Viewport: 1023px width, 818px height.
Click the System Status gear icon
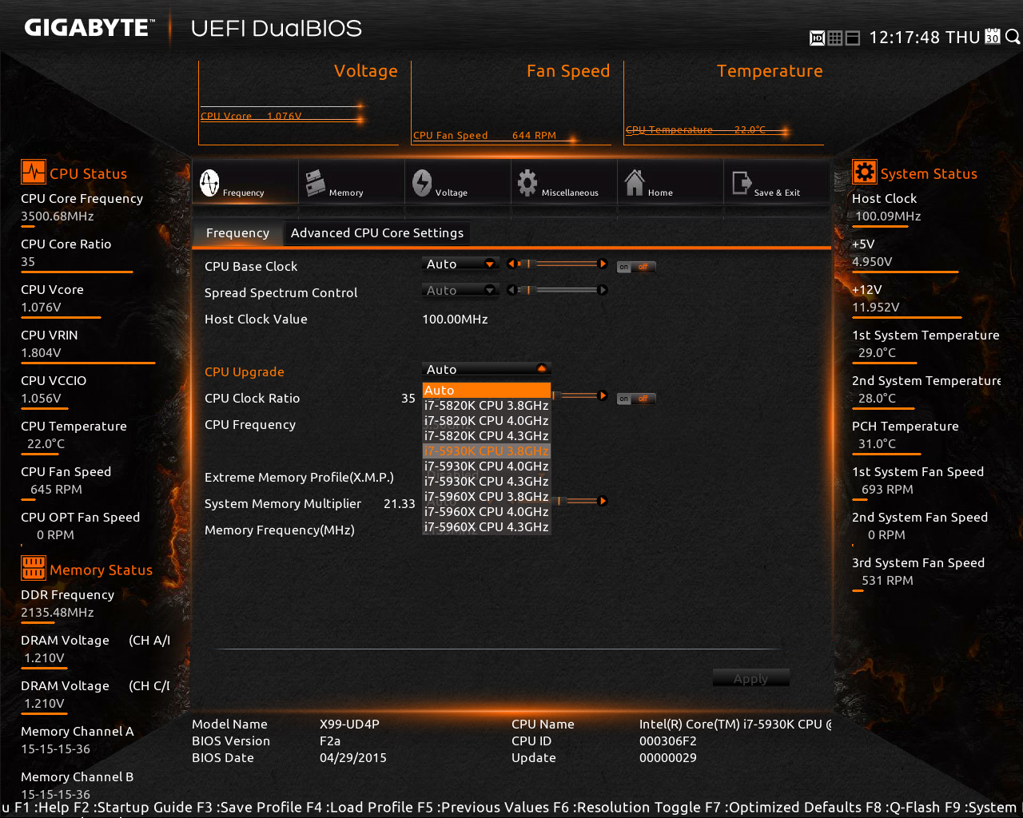click(865, 173)
